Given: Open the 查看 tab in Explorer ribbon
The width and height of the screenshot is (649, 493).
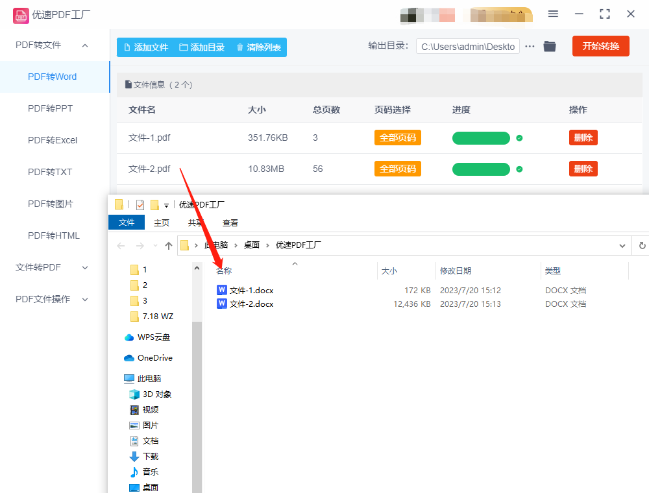Looking at the screenshot, I should pos(230,223).
